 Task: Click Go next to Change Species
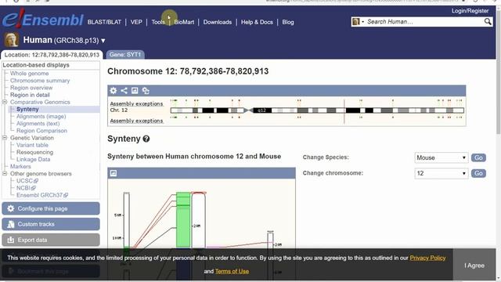(x=478, y=157)
